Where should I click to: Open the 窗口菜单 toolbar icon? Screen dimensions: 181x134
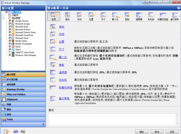175,16
